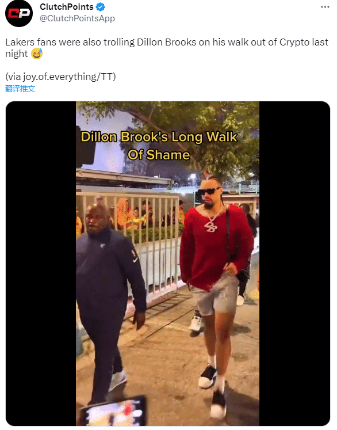The width and height of the screenshot is (337, 430).
Task: Click the black sunglasses in the video
Action: (209, 191)
